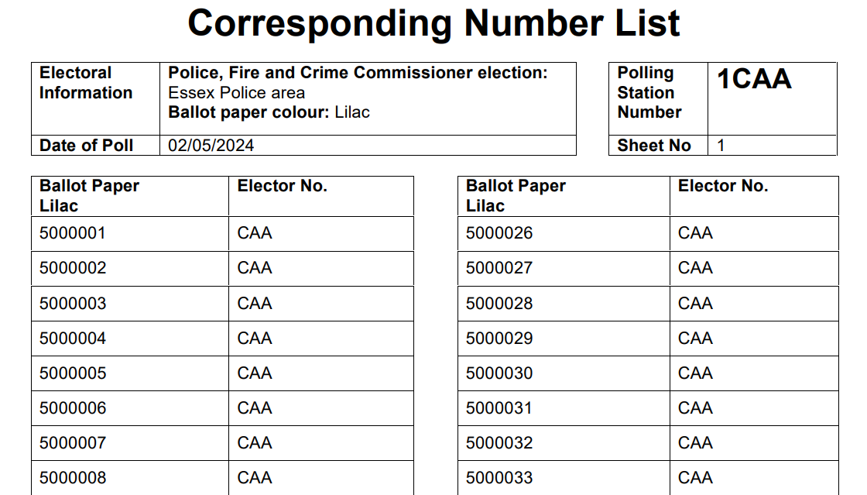Click ballot paper number 5000001
Screen dimensions: 867x495
(x=73, y=233)
